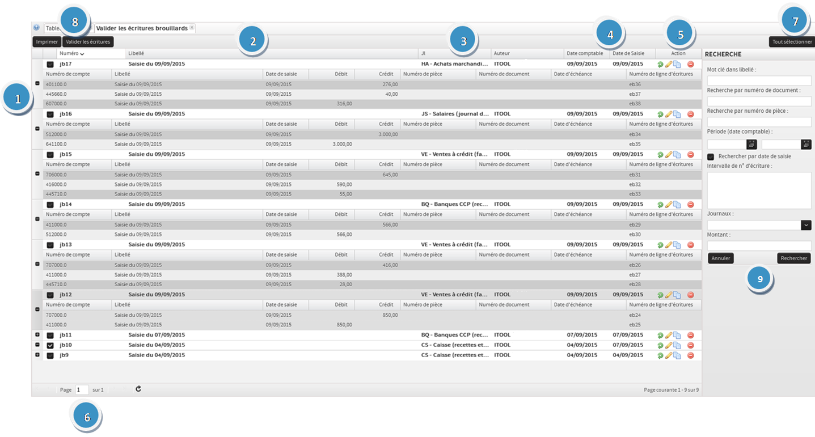Click the 'Tout sélectionner' button
The width and height of the screenshot is (815, 437).
pyautogui.click(x=792, y=41)
